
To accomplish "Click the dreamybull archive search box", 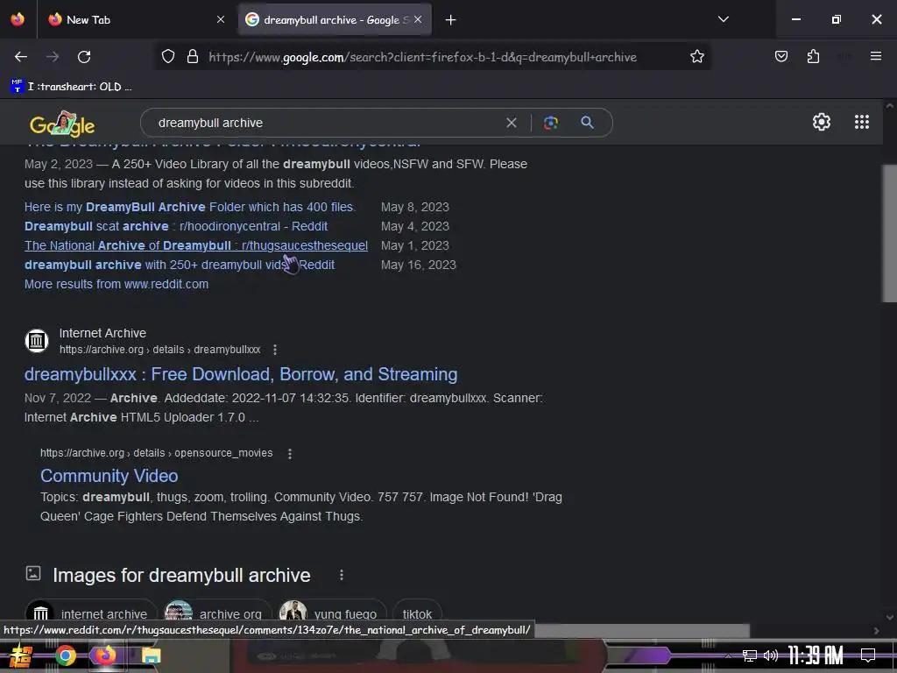I will tap(326, 123).
